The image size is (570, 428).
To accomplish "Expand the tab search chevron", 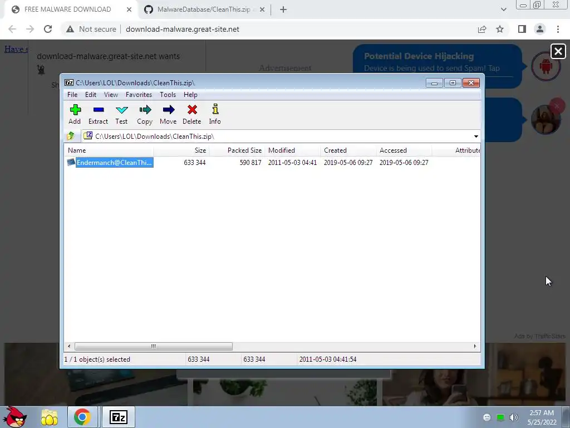I will pos(503,9).
